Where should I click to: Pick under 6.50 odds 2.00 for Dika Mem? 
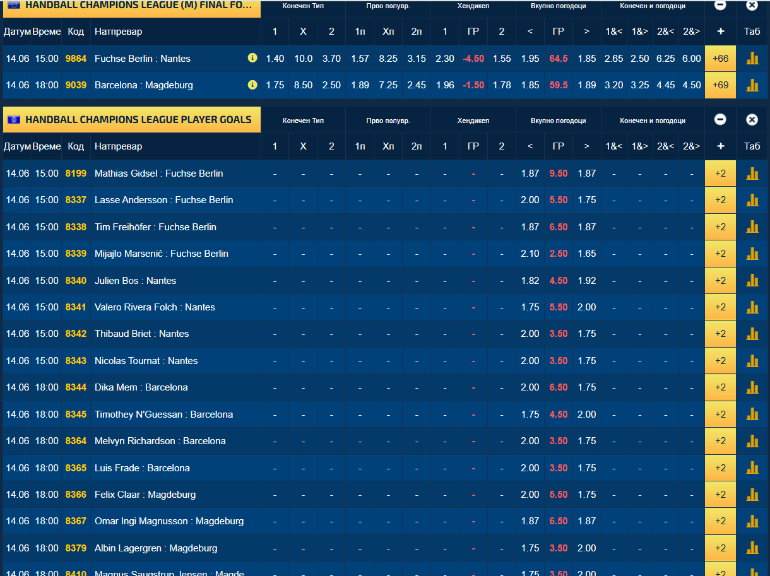tap(530, 387)
